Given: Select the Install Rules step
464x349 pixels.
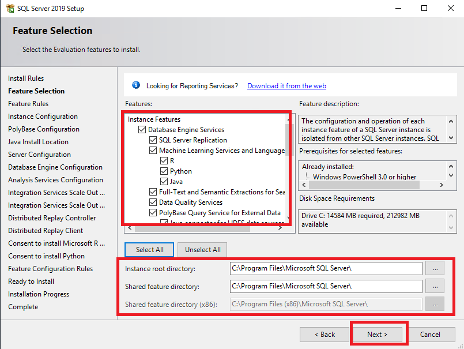Looking at the screenshot, I should pyautogui.click(x=26, y=78).
